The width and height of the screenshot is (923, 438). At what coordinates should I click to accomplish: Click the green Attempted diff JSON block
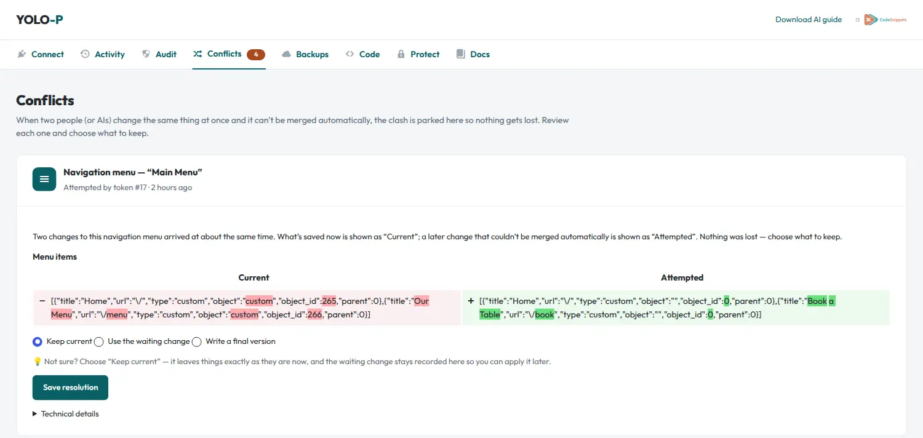pos(676,308)
